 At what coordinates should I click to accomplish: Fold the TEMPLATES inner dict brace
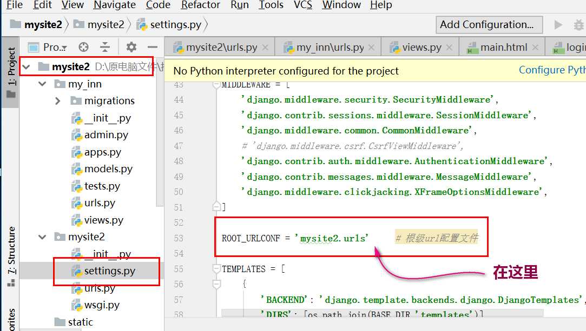pyautogui.click(x=216, y=284)
